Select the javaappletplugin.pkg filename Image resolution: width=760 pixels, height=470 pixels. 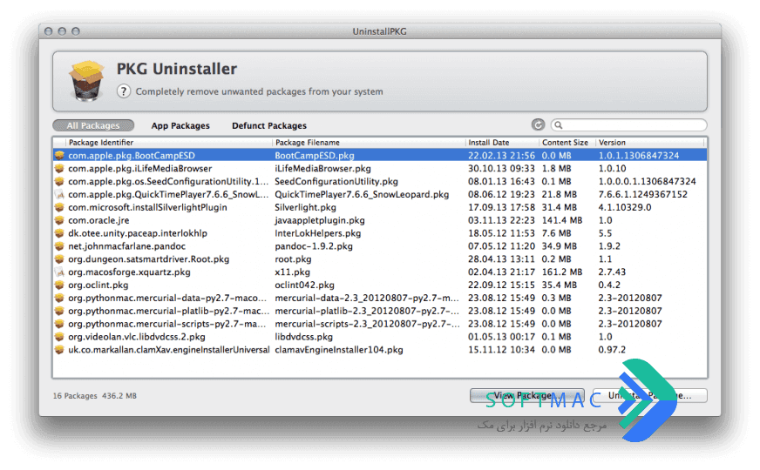click(320, 220)
